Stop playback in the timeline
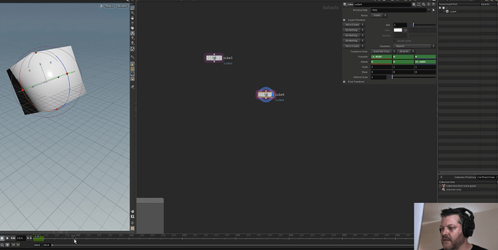 pos(2,238)
